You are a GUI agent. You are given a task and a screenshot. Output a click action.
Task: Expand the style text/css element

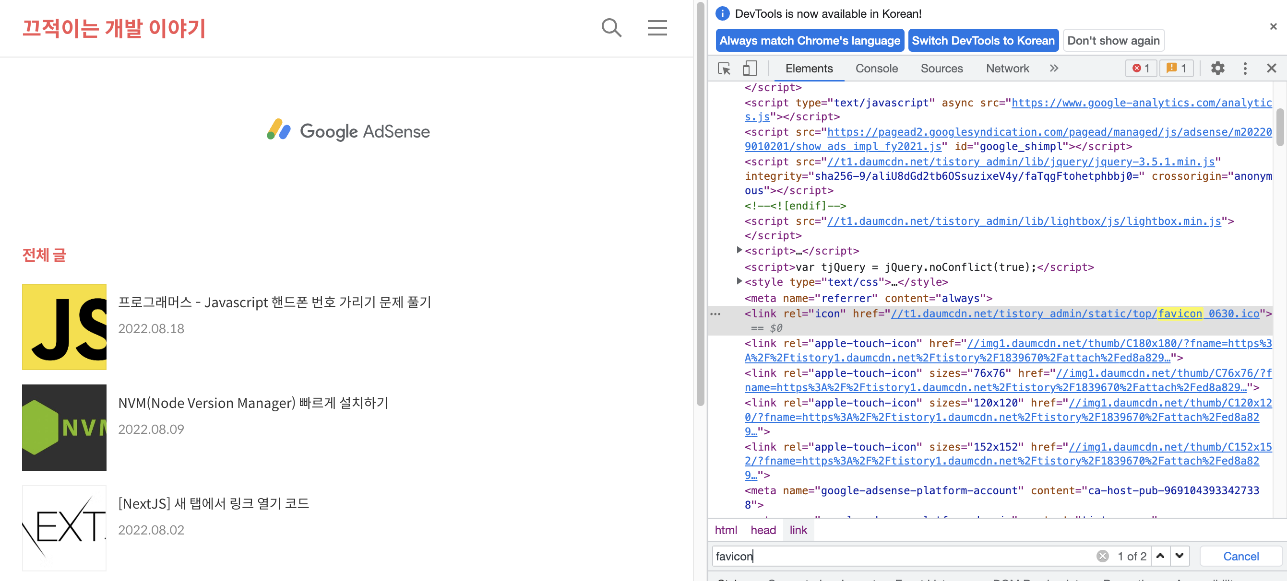click(739, 281)
